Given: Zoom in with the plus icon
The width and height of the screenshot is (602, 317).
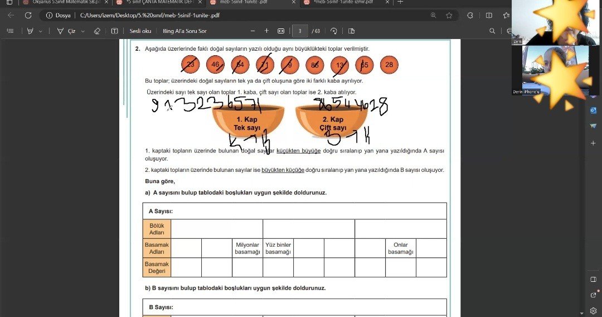Looking at the screenshot, I should (x=266, y=31).
